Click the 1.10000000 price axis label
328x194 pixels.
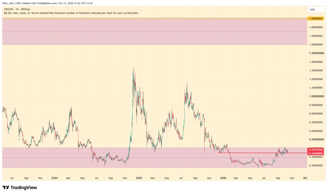[x=316, y=88]
